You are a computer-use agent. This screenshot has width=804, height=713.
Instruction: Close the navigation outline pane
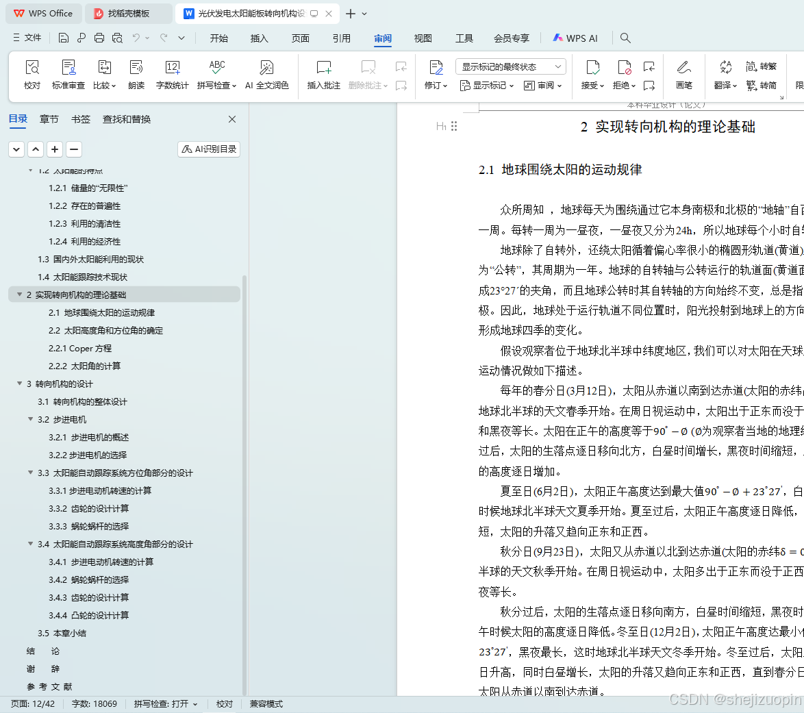(x=232, y=119)
